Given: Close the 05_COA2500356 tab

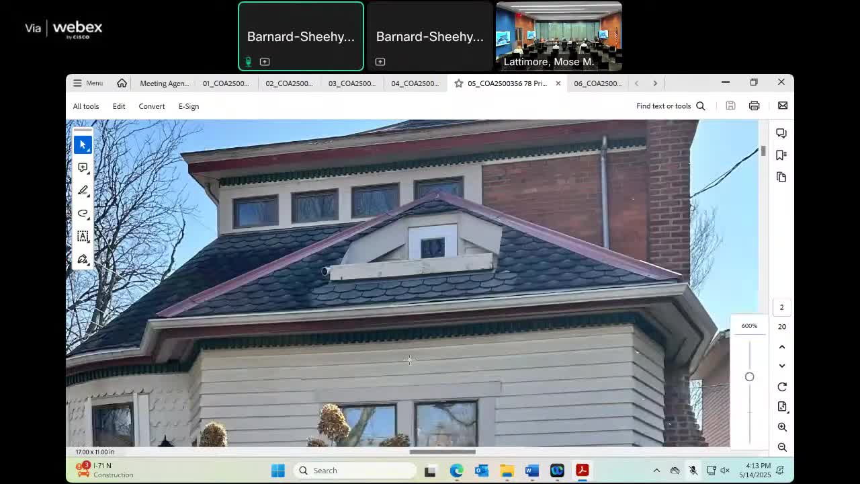Looking at the screenshot, I should (558, 83).
